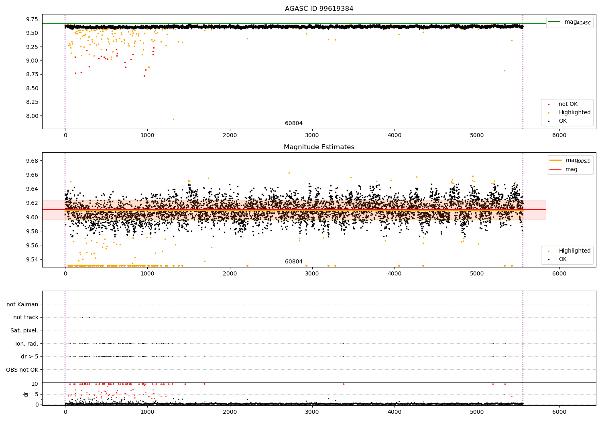This screenshot has width=602, height=421.
Task: Click the "Magnitude Estimates" plot title
Action: [x=319, y=147]
